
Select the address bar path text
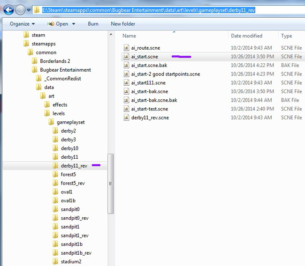click(x=149, y=10)
